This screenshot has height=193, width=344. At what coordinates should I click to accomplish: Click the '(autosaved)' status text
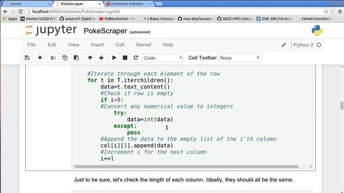click(140, 32)
